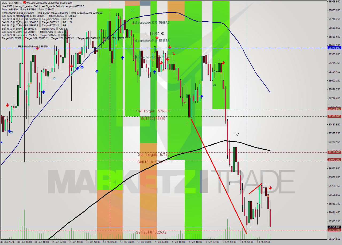The width and height of the screenshot is (342, 245).
Task: Click the red sell arrow below the 'I I I 58400' label
Action: pos(157,38)
